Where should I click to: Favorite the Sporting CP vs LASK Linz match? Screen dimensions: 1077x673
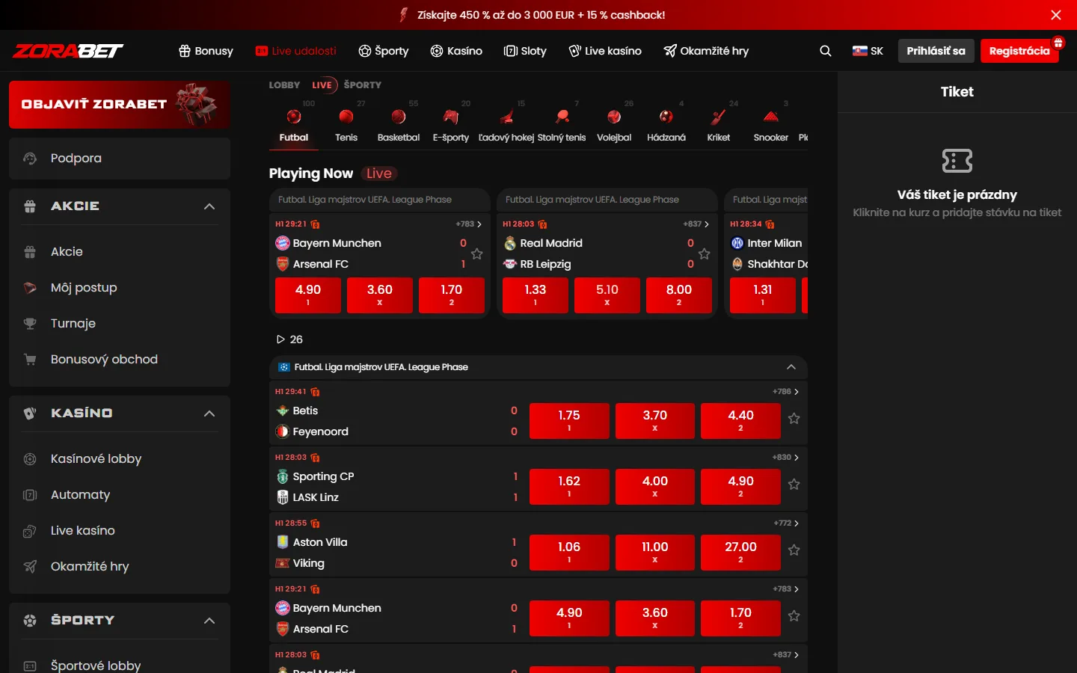pyautogui.click(x=794, y=485)
